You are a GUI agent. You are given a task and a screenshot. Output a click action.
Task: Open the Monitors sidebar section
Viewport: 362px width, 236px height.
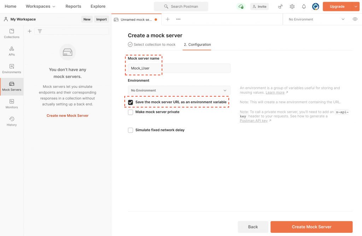12,104
